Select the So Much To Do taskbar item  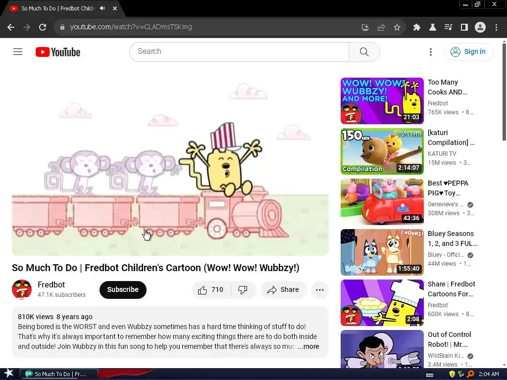[x=59, y=374]
